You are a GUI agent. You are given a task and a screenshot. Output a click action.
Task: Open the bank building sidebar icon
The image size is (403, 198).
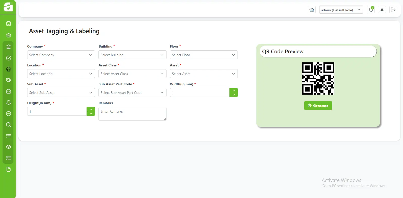(x=9, y=47)
